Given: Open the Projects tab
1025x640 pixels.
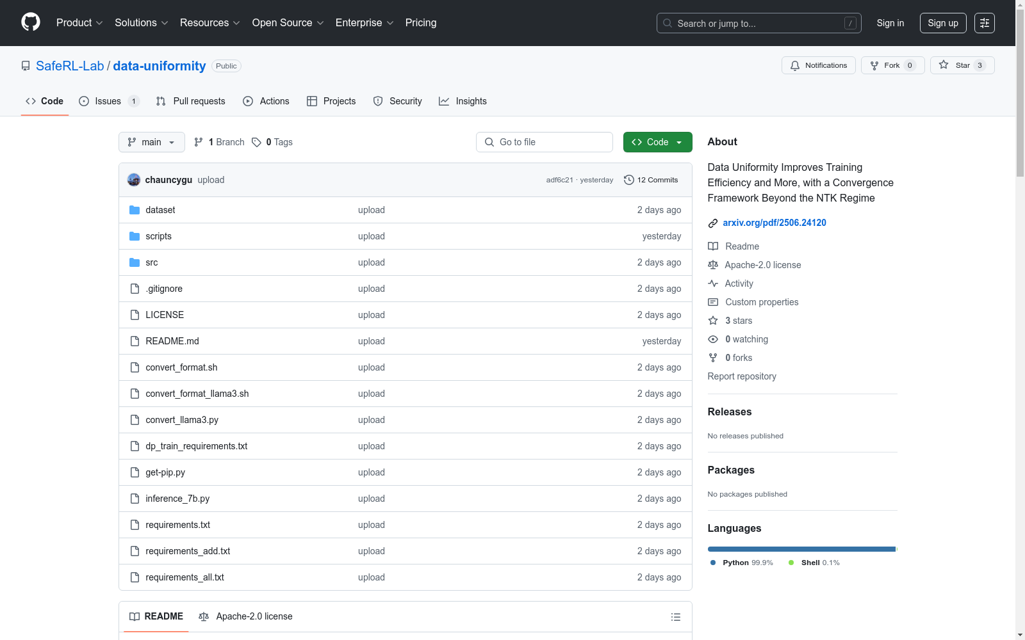Looking at the screenshot, I should (x=331, y=101).
